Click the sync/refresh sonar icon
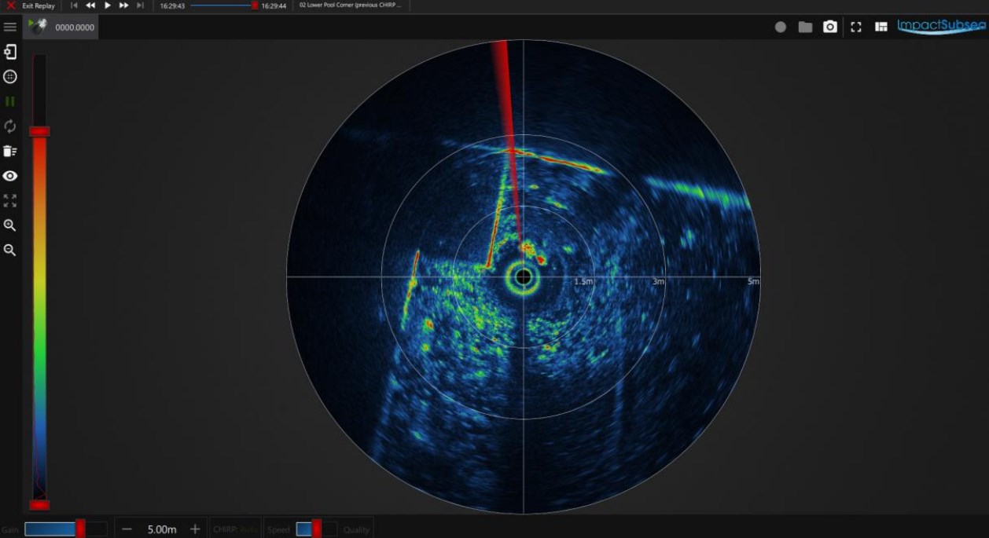The height and width of the screenshot is (538, 989). 10,126
